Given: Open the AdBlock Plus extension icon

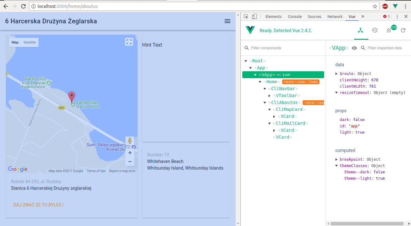Looking at the screenshot, I should point(385,6).
